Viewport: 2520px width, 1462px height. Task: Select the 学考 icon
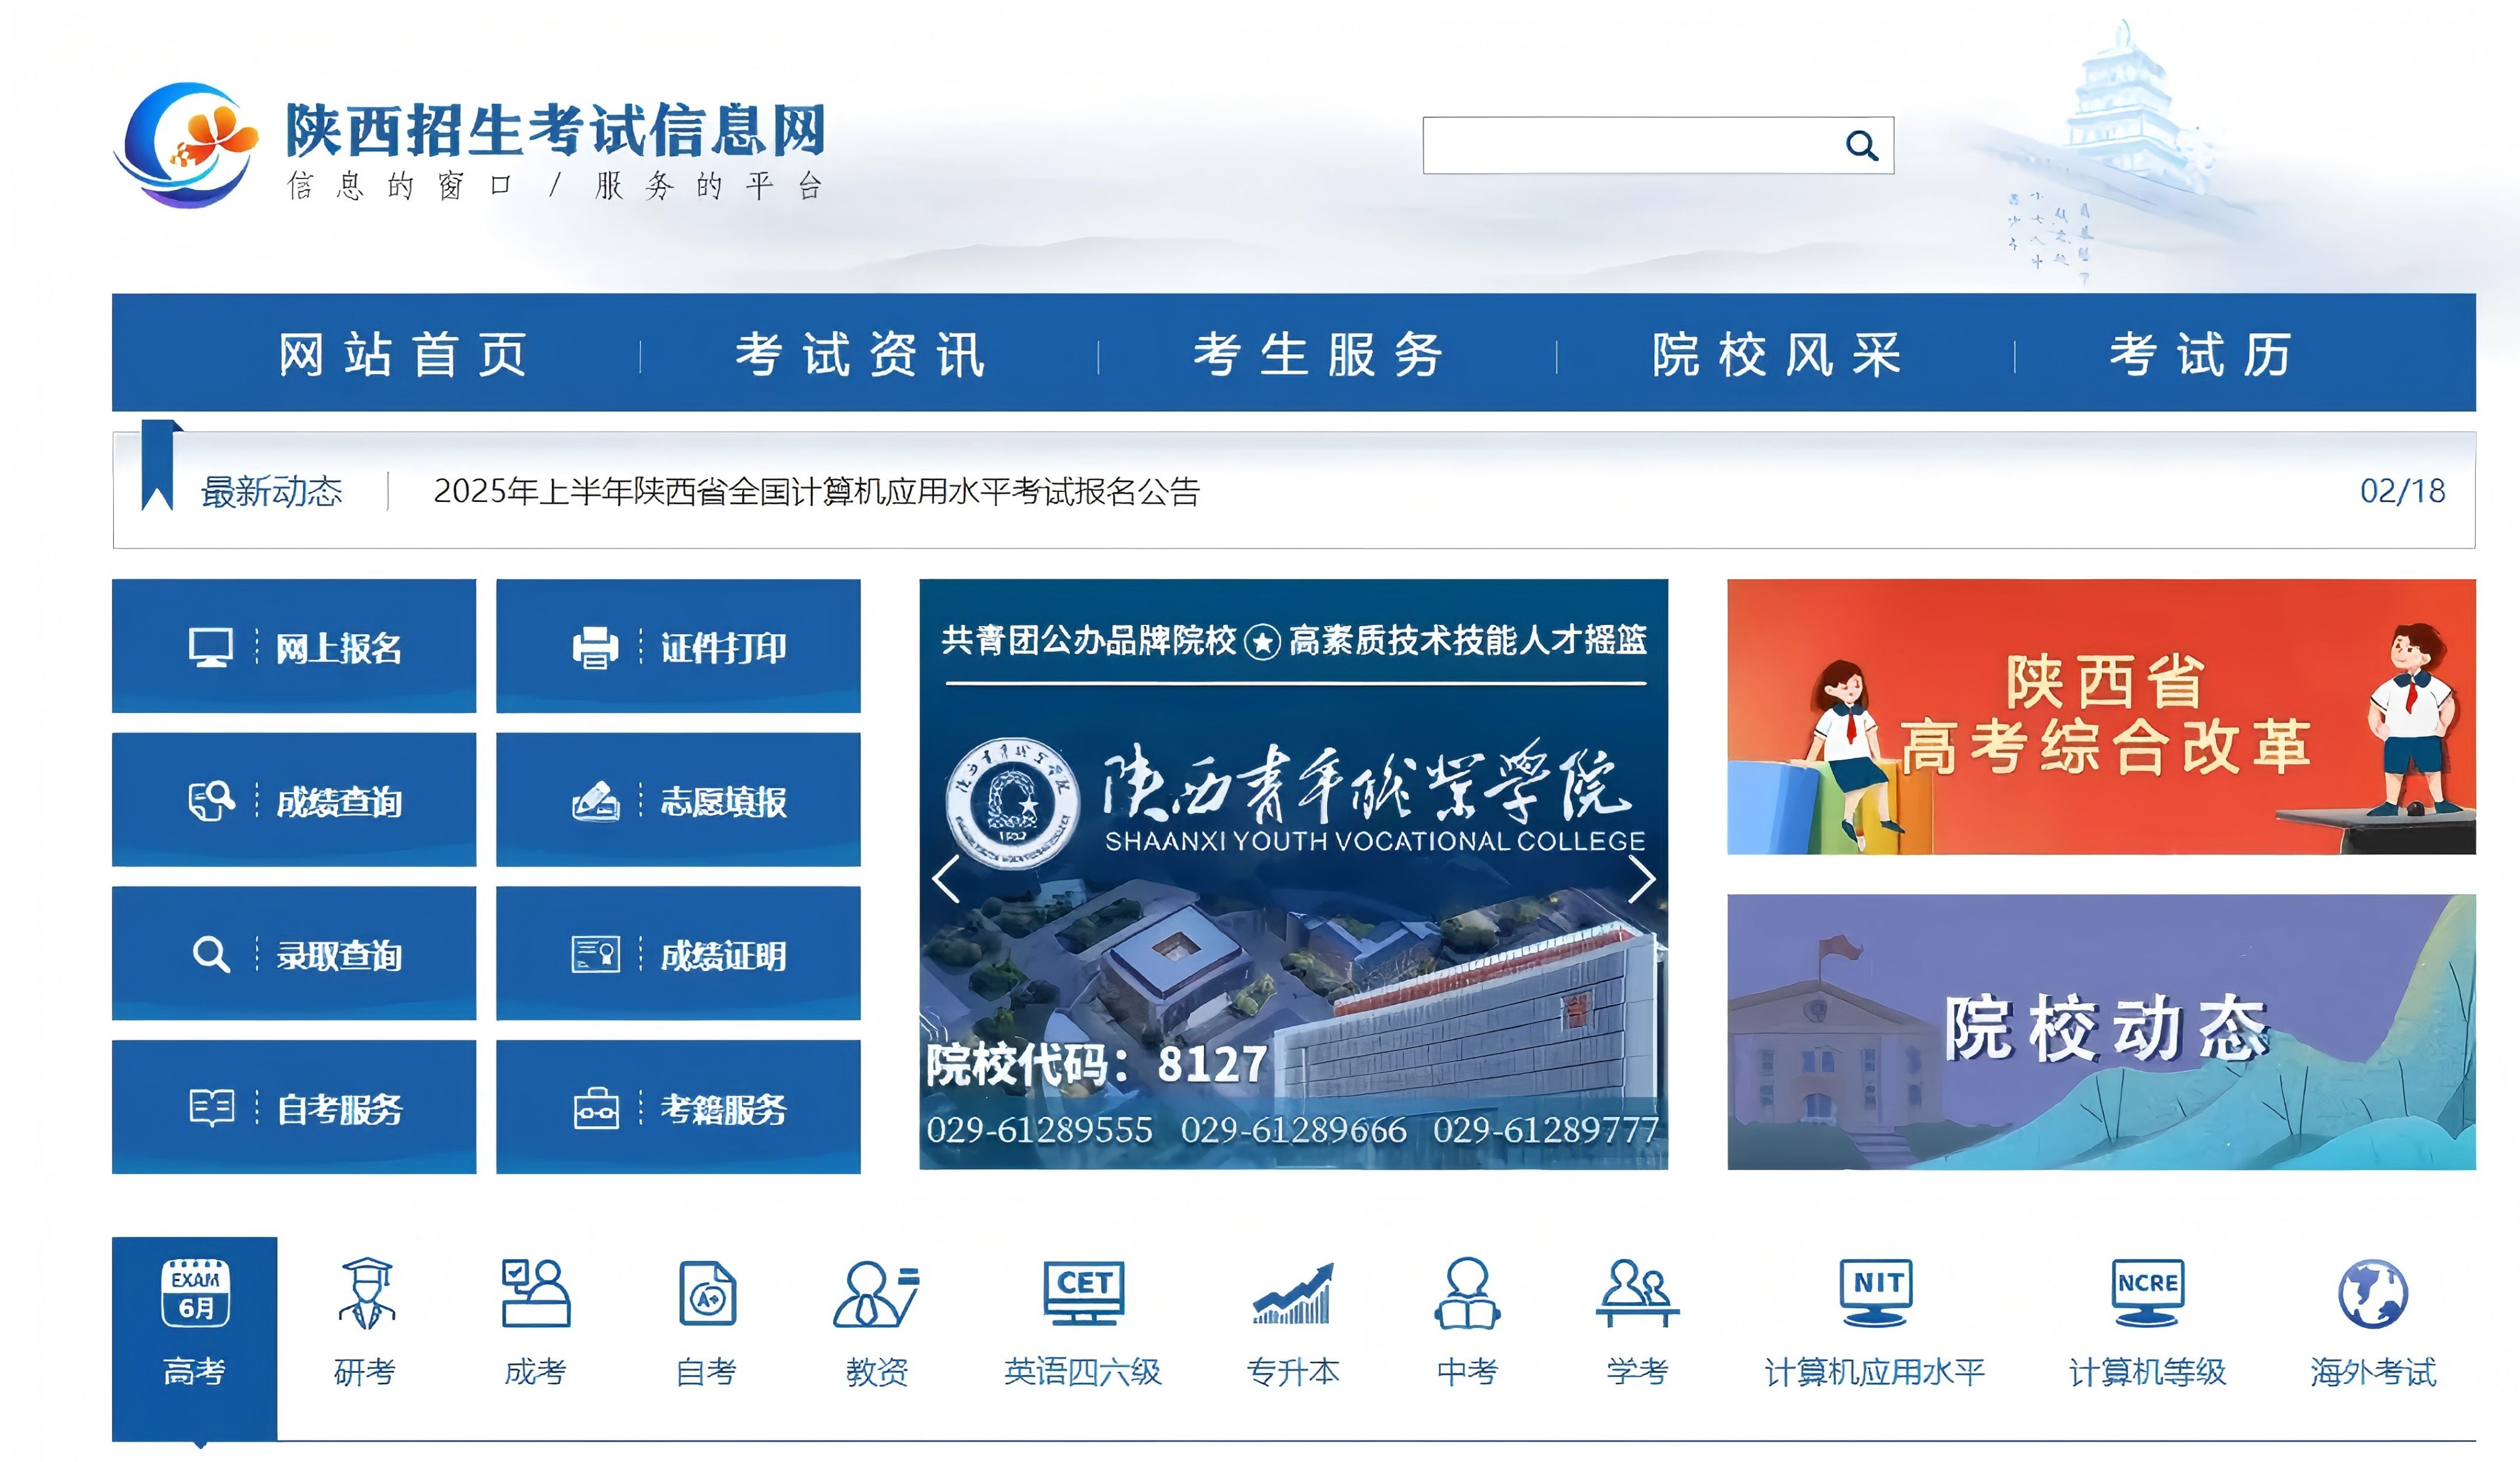click(1637, 1294)
